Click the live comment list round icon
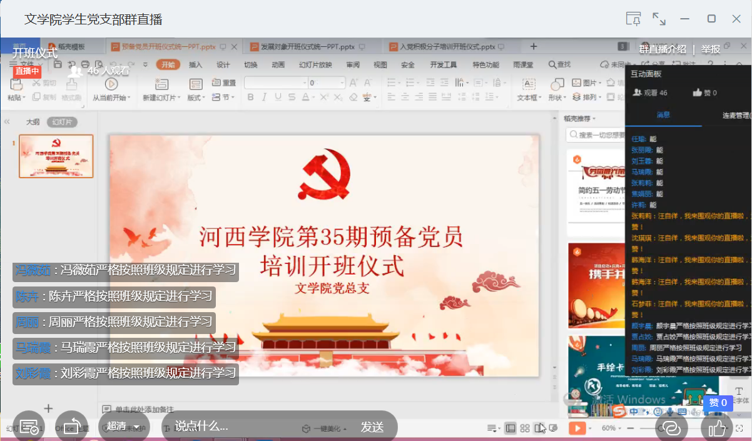 click(x=29, y=427)
